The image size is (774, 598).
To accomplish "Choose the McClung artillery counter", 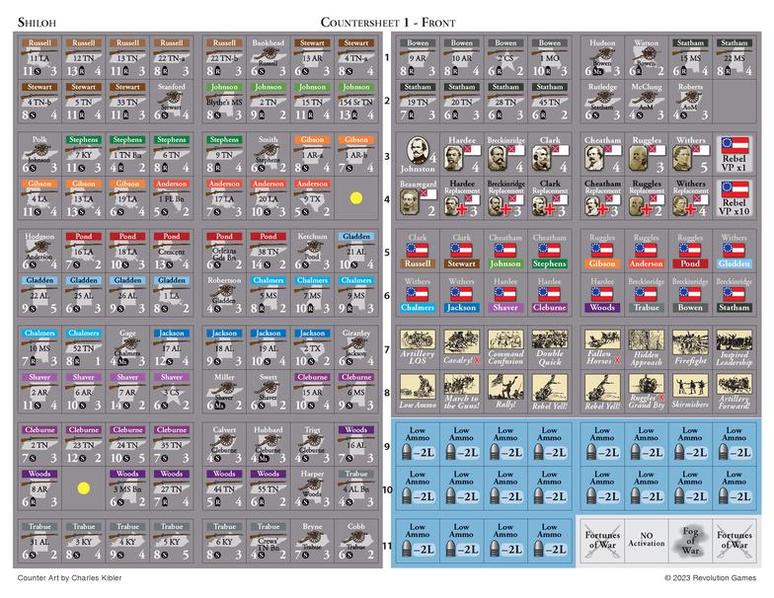I will tap(646, 101).
